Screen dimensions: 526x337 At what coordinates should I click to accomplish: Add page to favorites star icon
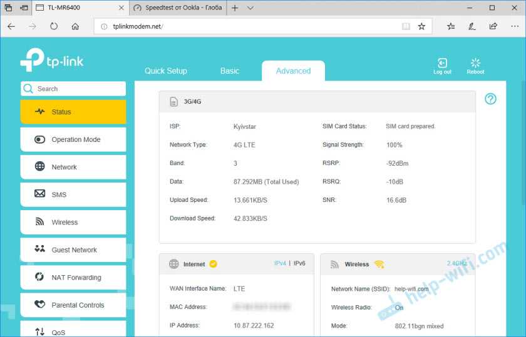(421, 26)
